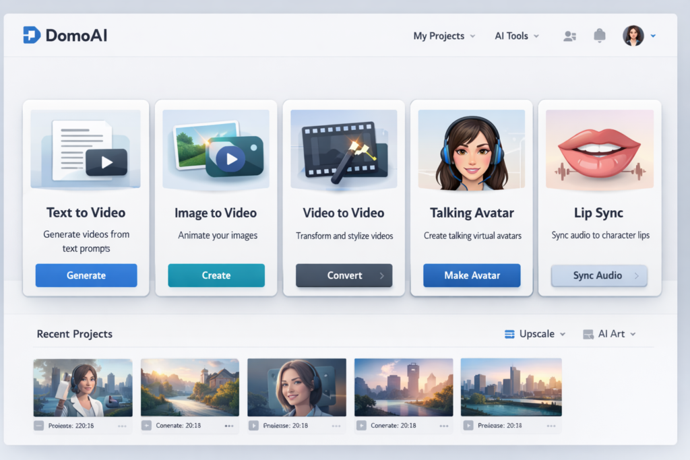Click the Sync Audio button
This screenshot has height=460, width=690.
599,275
